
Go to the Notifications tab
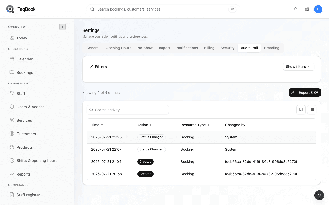tap(187, 48)
